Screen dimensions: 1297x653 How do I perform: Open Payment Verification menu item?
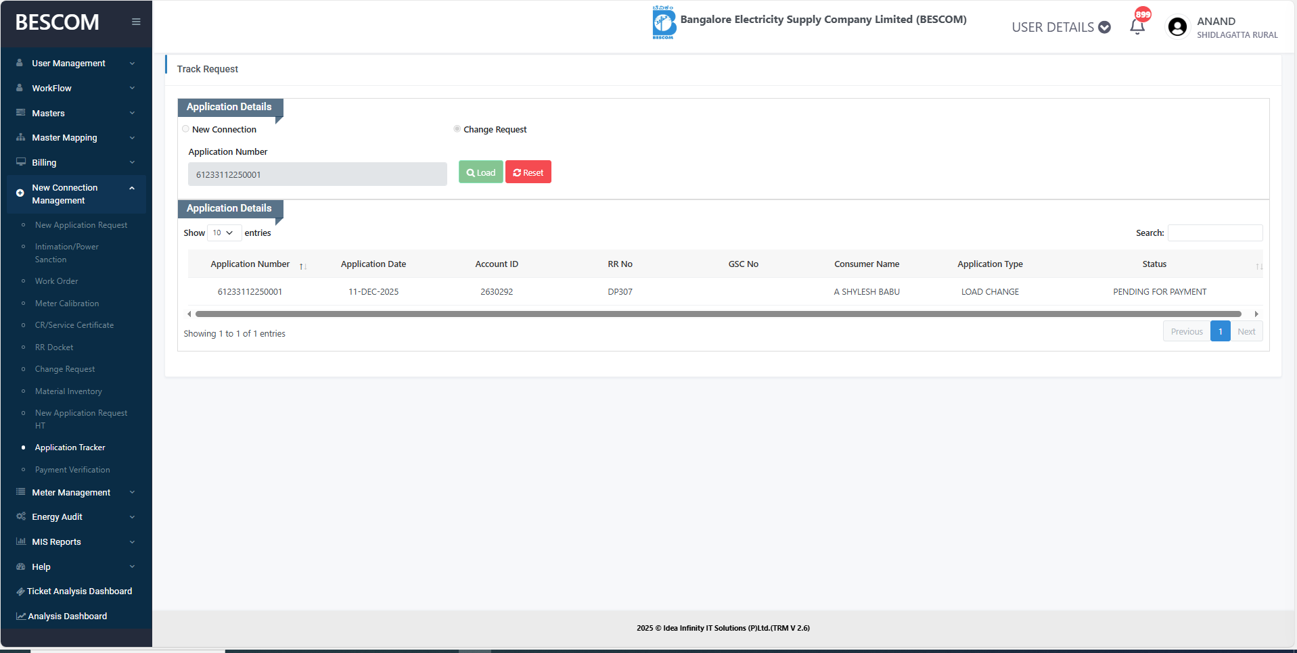pyautogui.click(x=72, y=470)
